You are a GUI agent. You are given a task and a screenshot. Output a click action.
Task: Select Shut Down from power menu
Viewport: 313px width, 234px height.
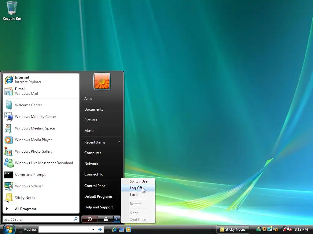click(138, 220)
